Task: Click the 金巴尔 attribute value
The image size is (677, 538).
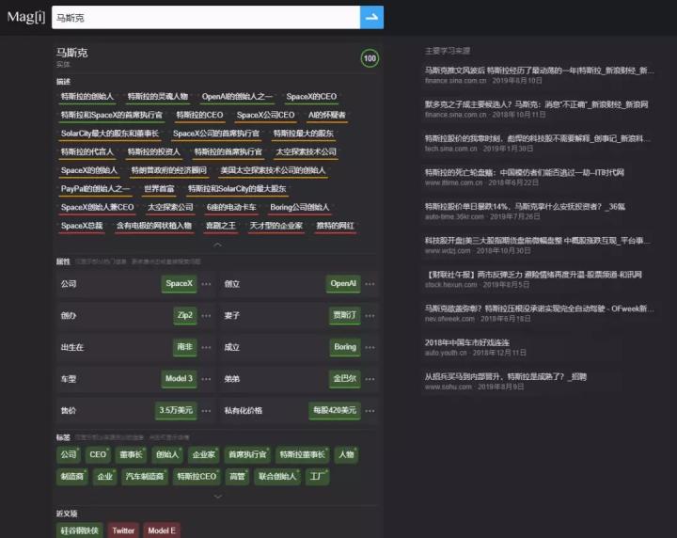Action: (x=344, y=379)
